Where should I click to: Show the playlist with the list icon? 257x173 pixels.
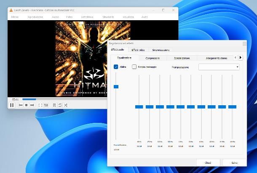(x=54, y=105)
